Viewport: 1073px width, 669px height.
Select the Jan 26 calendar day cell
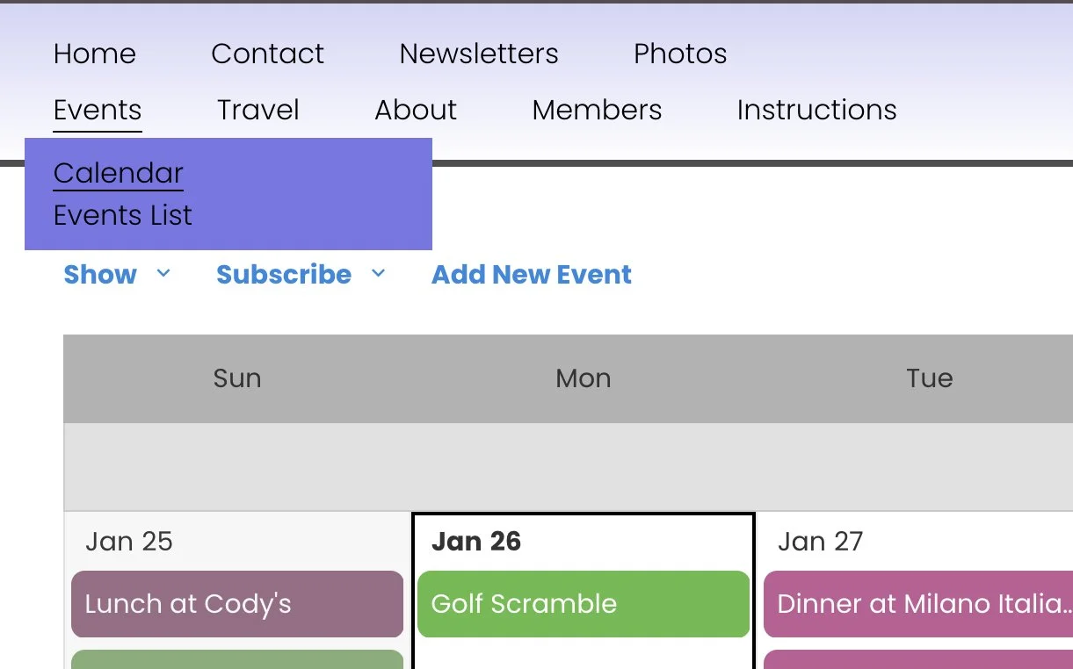[x=584, y=590]
